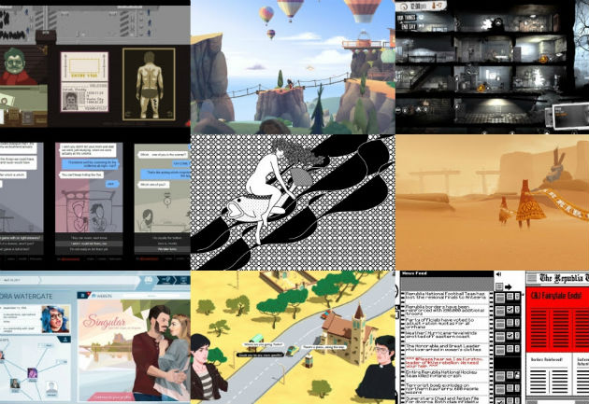Choose the highlighted middle reply in pink chat panel
589x404 pixels.
89,244
